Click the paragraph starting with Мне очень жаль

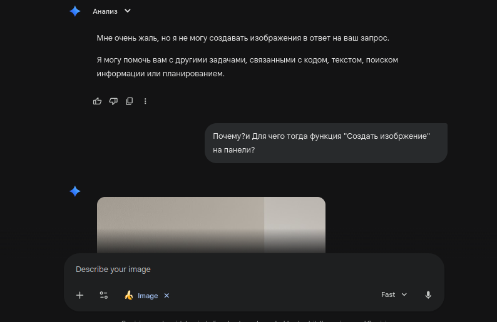tap(243, 38)
